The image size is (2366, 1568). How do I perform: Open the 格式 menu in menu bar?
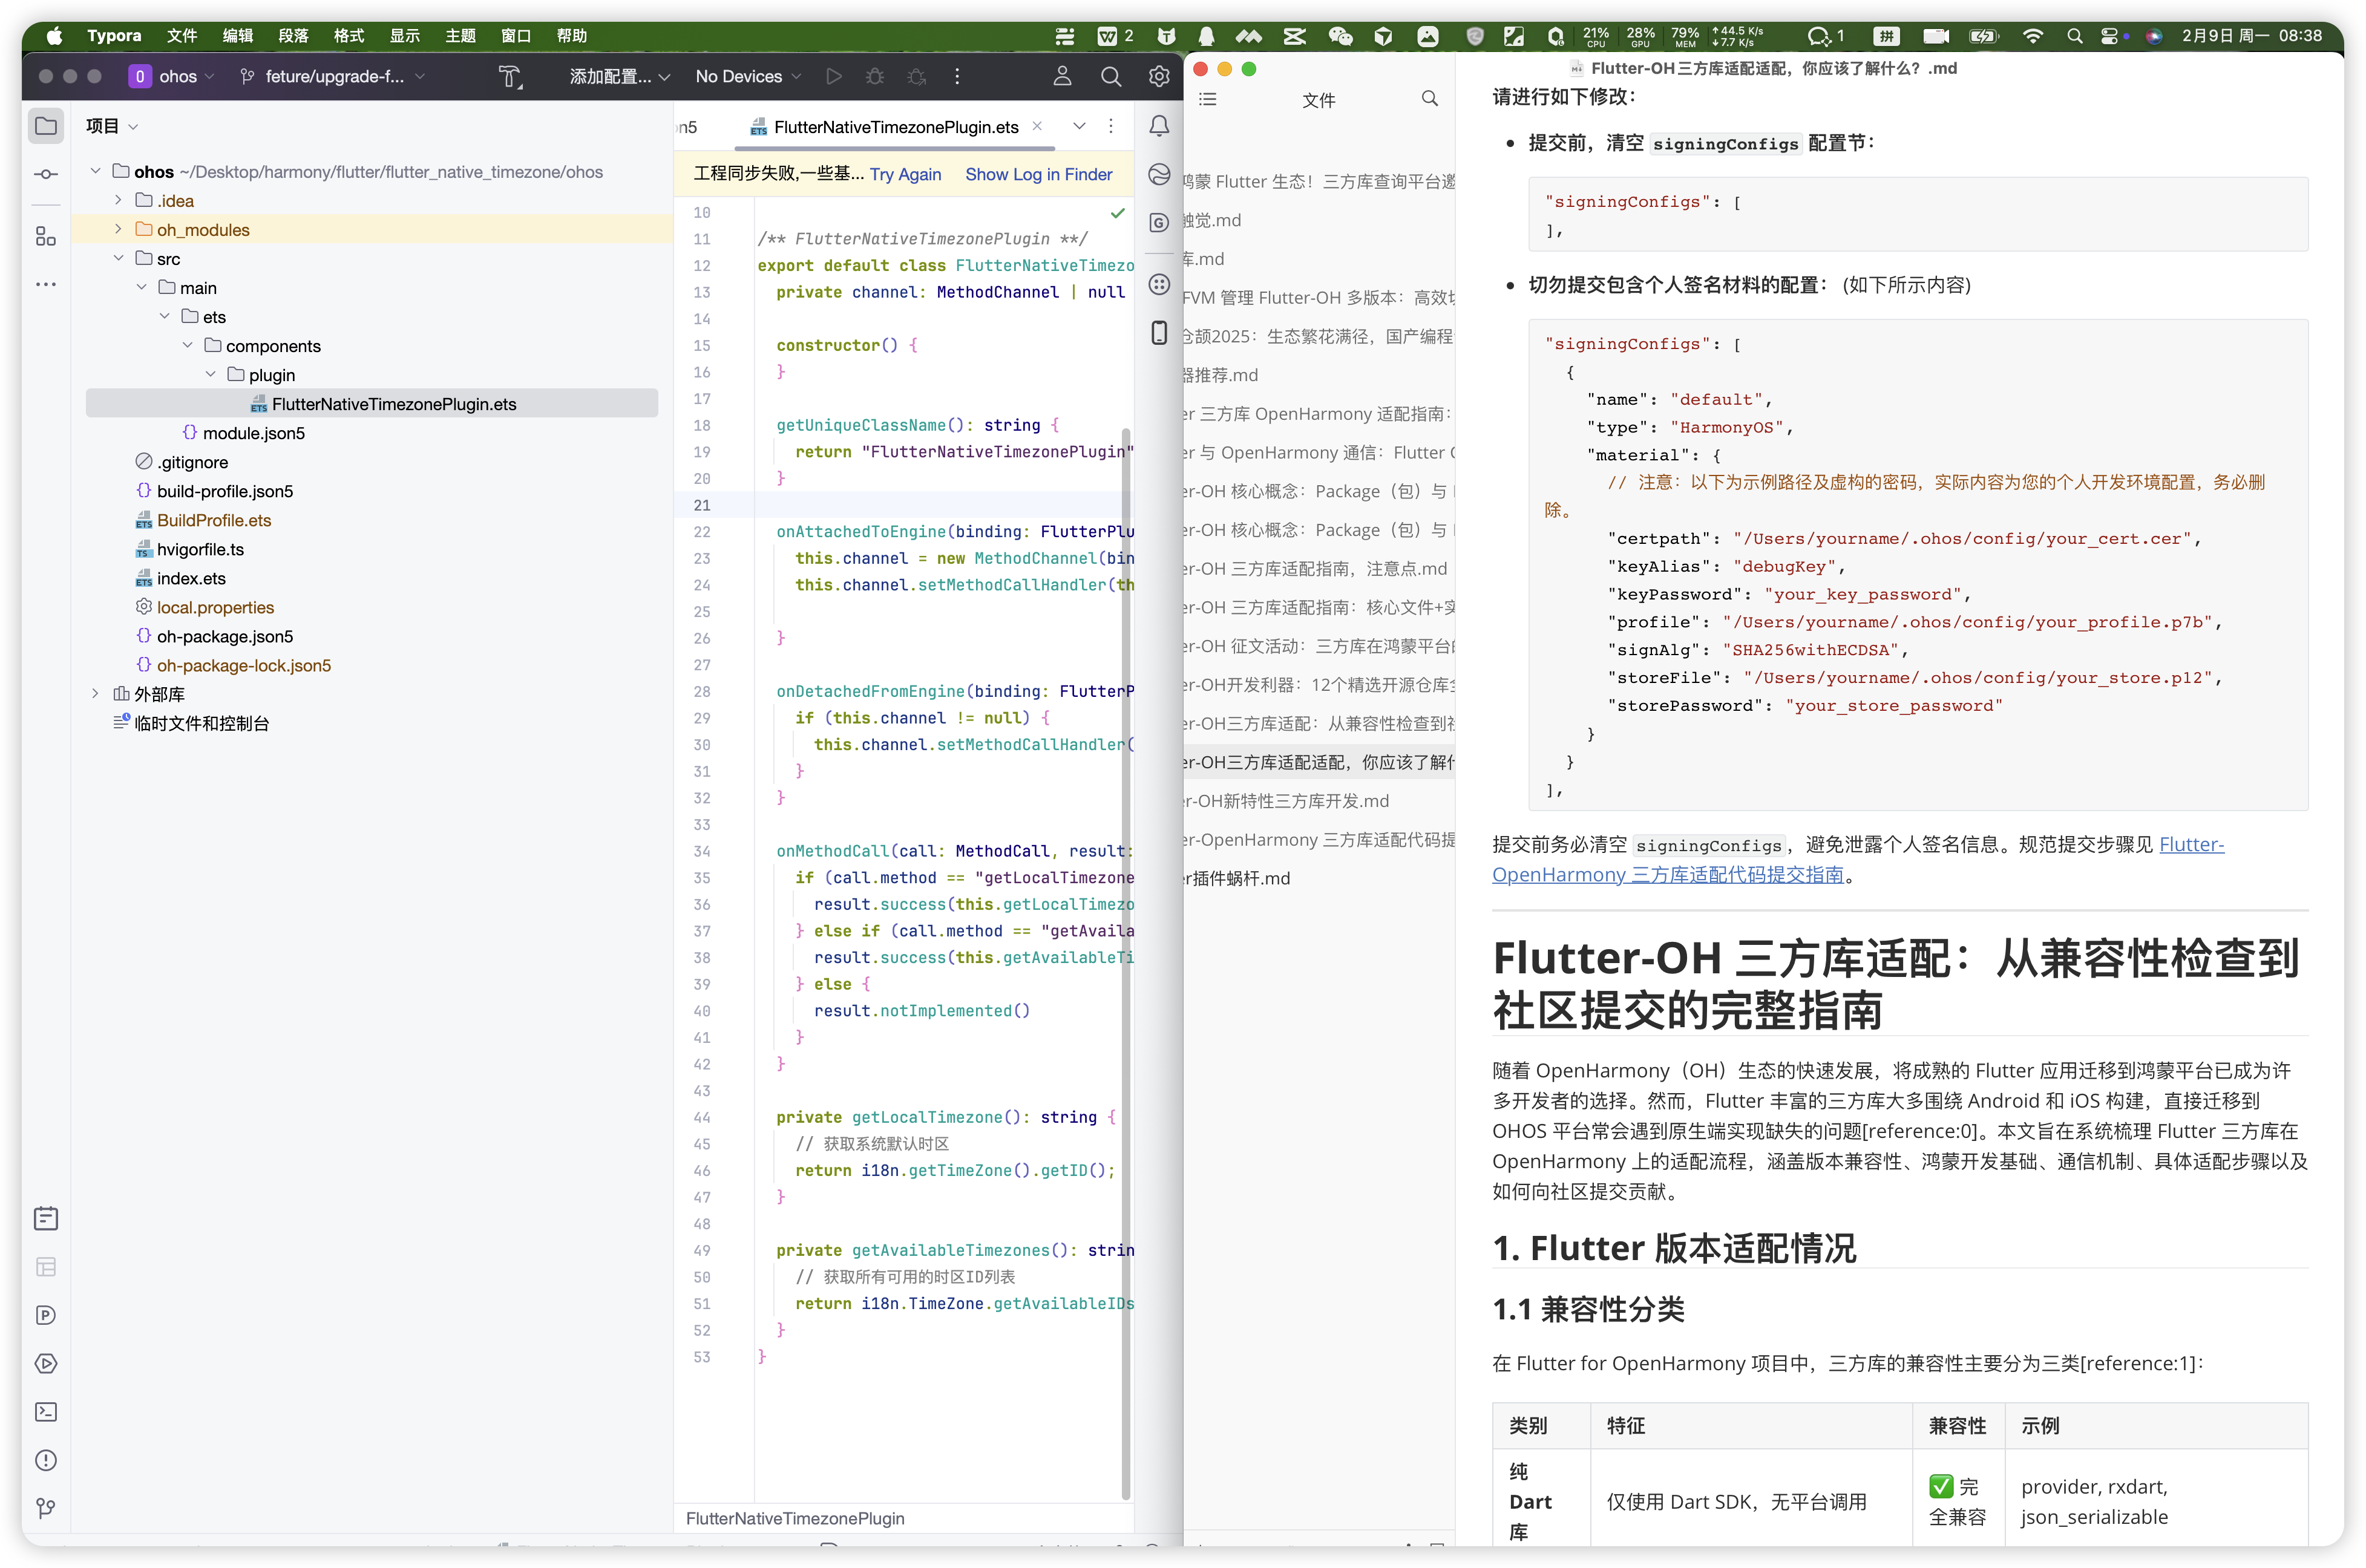pyautogui.click(x=348, y=36)
